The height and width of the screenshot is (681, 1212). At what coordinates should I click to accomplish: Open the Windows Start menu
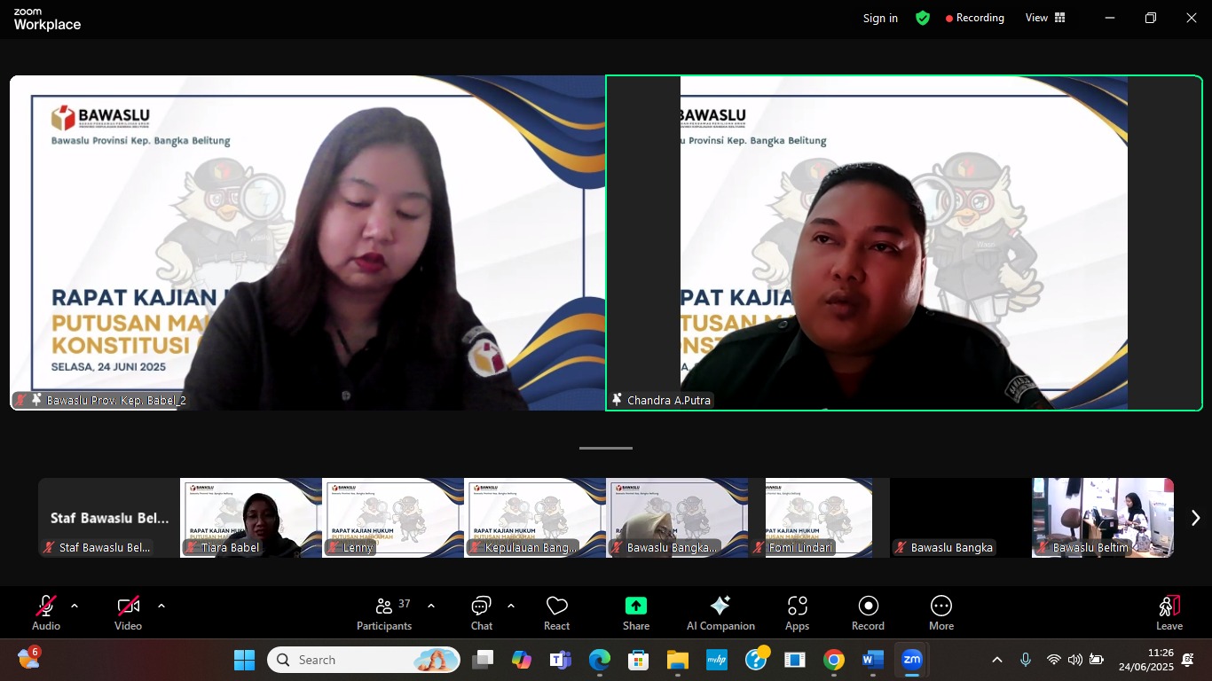click(x=243, y=660)
